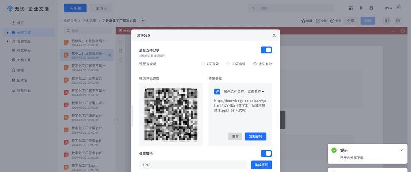Select file 数字化工厂理论.ppt
The image size is (411, 172).
(x=87, y=117)
